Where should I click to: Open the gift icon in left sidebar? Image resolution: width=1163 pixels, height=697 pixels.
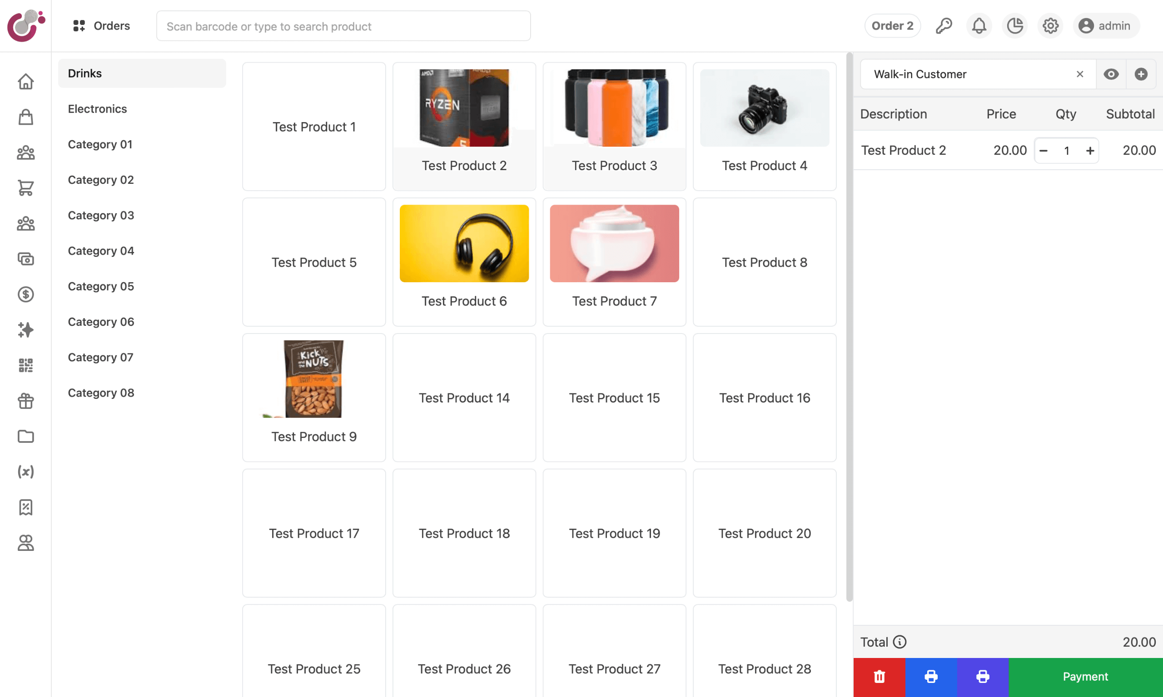click(26, 401)
